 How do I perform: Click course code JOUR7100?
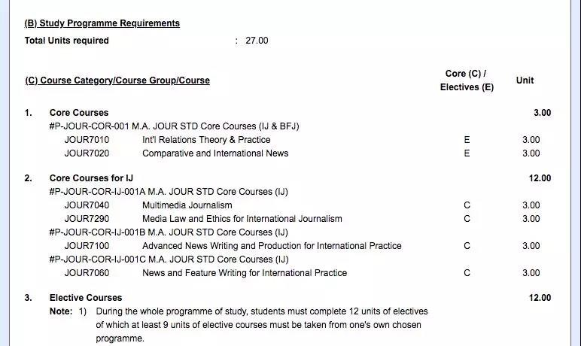pos(87,246)
